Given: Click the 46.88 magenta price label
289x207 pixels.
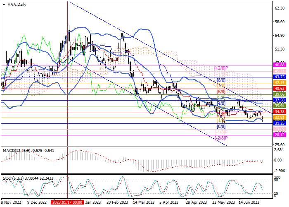Looking at the screenshot, I should [x=280, y=65].
